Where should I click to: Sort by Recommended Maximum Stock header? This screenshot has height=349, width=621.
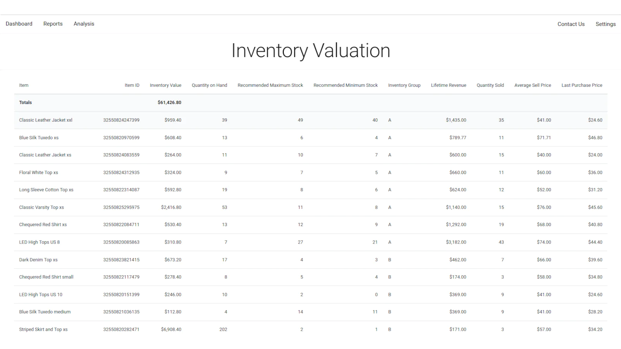click(x=270, y=85)
